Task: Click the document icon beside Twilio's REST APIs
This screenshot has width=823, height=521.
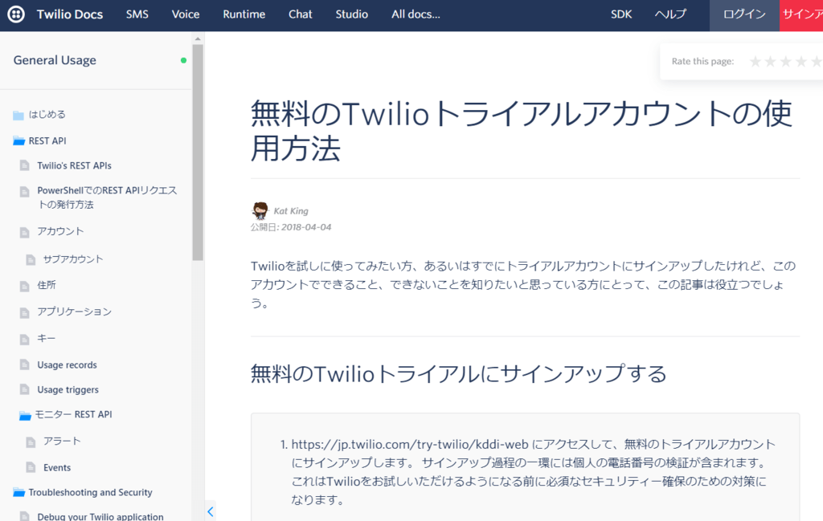Action: (25, 165)
